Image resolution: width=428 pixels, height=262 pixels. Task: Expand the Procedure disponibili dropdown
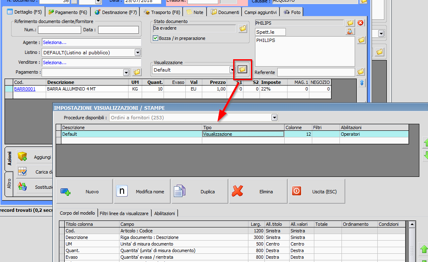click(x=275, y=118)
